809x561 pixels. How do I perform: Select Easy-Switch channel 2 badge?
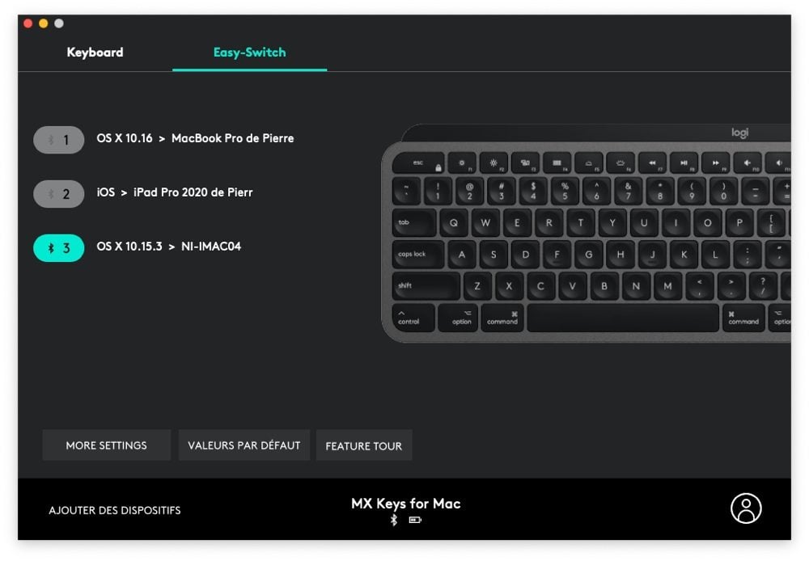[59, 194]
